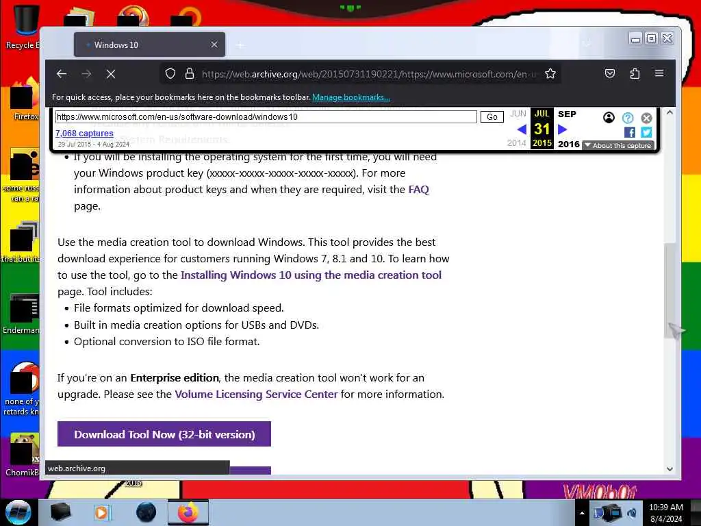
Task: Open the tab list dropdown arrow
Action: (x=587, y=44)
